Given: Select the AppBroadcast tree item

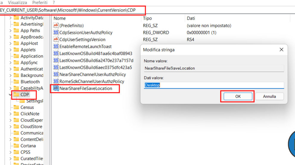Looking at the screenshot, I should pos(32,37).
